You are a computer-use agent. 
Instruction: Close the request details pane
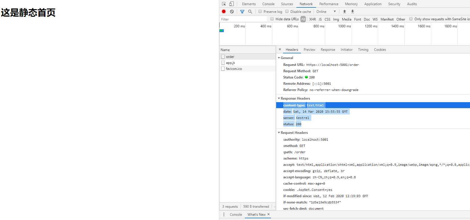(280, 49)
